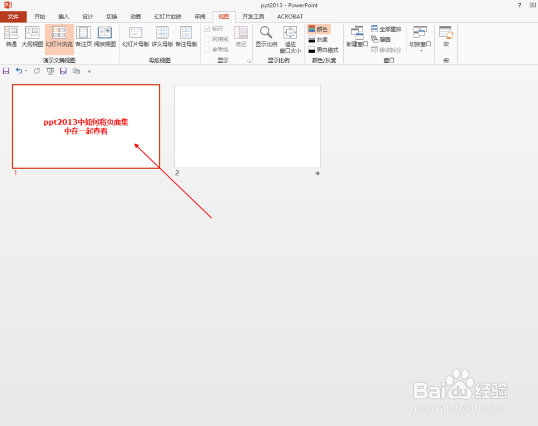Screen dimensions: 538x426
Task: Select Grayscale (灰度) mode
Action: [x=318, y=40]
